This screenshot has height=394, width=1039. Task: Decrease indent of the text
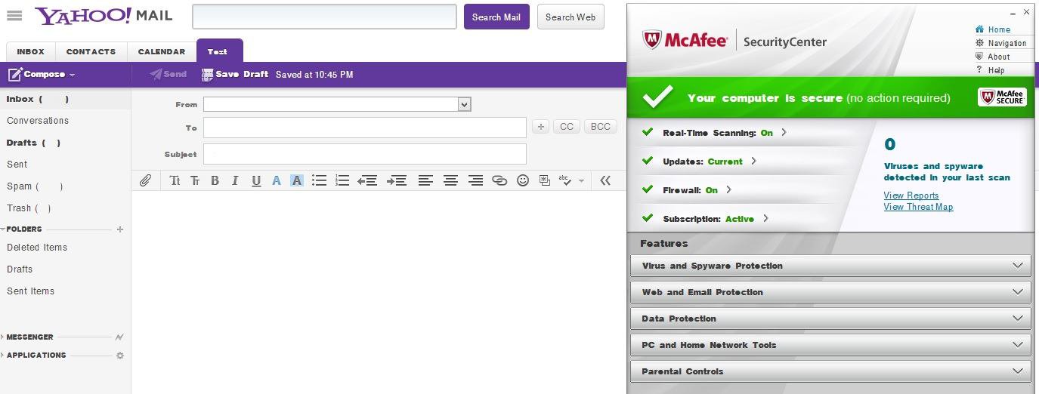(367, 180)
